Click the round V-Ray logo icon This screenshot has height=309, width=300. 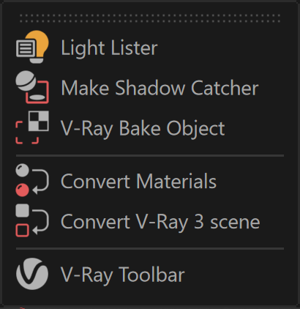pyautogui.click(x=32, y=274)
